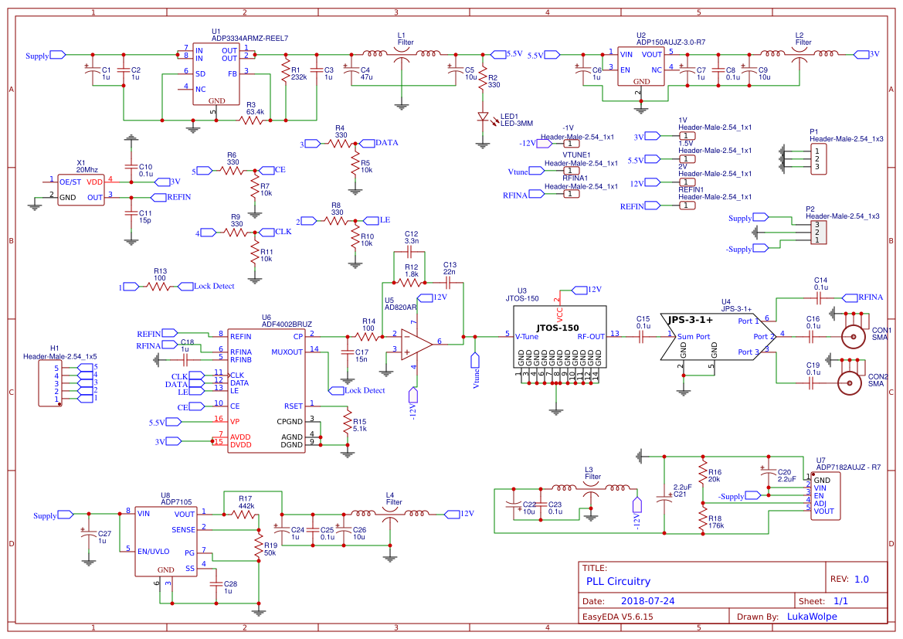Click the U5 AD820AR op-amp triangle
The width and height of the screenshot is (903, 639).
click(417, 344)
